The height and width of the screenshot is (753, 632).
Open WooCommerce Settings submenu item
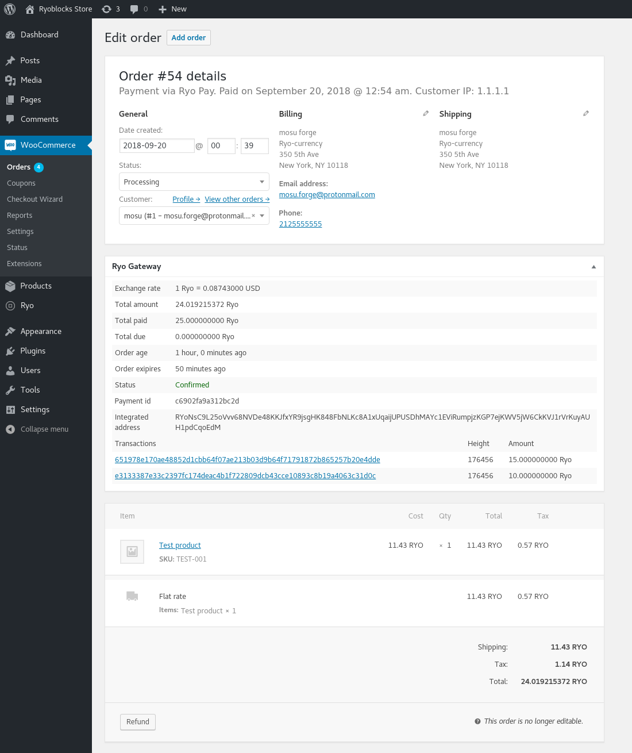pos(20,232)
